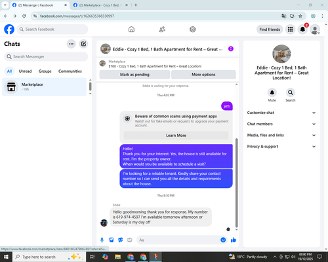Go back with browser back arrow
Screen dimensions: 328x262
coord(6,16)
